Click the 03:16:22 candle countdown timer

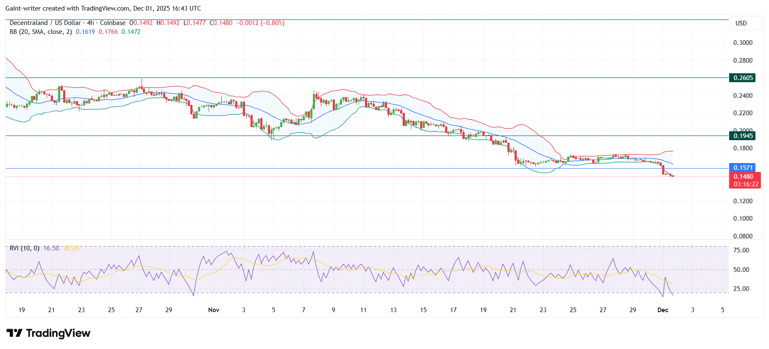(x=746, y=184)
